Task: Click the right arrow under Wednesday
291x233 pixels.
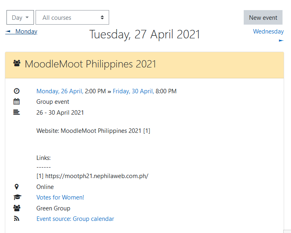Action: [281, 41]
